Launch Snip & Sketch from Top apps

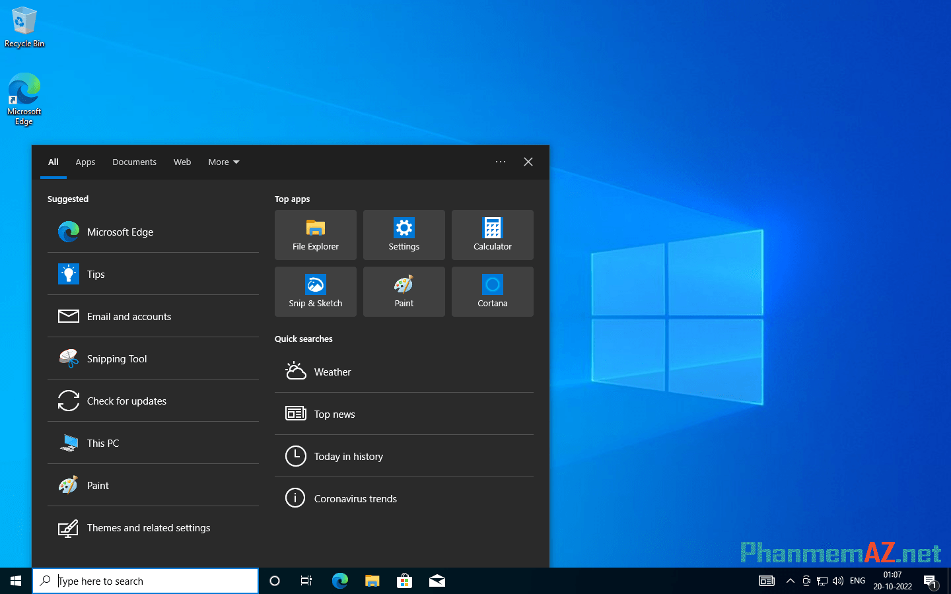[315, 292]
